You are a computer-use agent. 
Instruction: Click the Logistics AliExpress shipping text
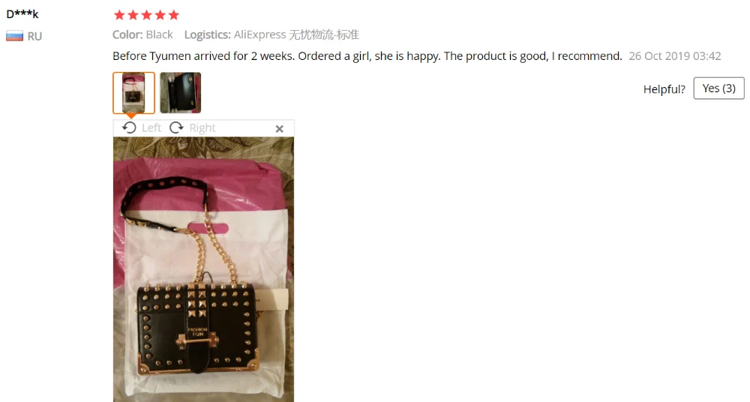(271, 34)
